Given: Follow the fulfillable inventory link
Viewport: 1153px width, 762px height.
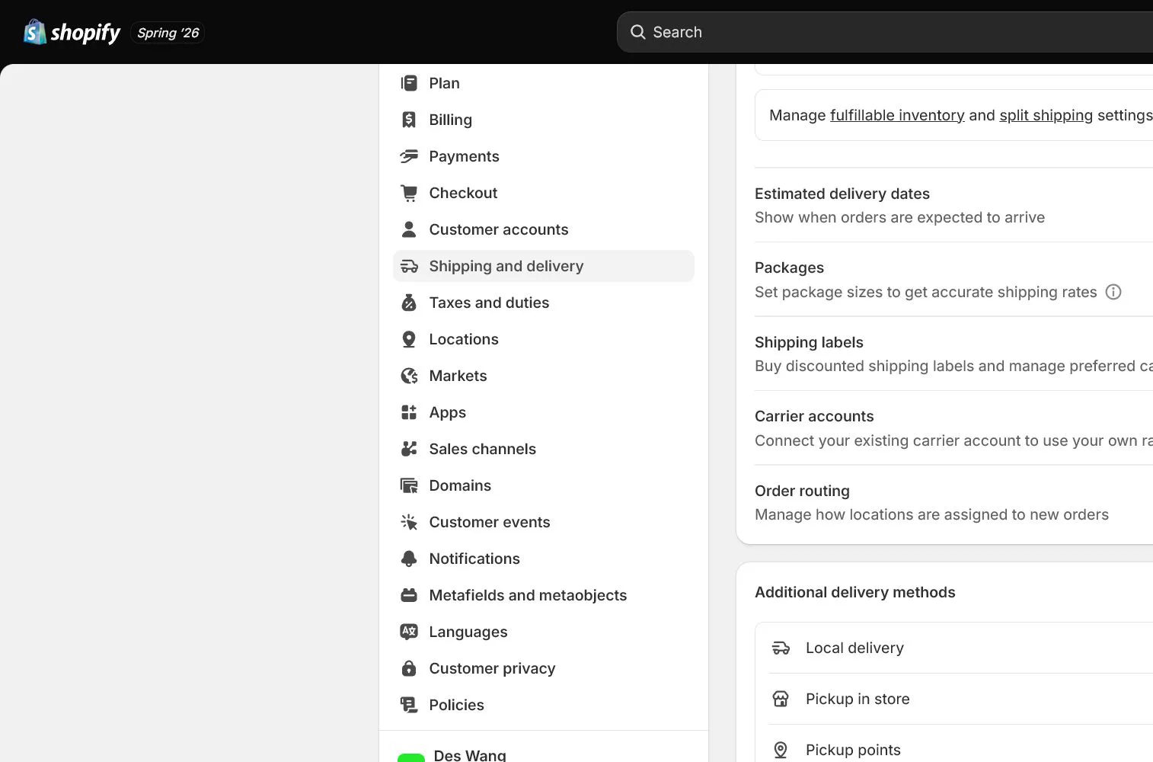Looking at the screenshot, I should tap(897, 115).
